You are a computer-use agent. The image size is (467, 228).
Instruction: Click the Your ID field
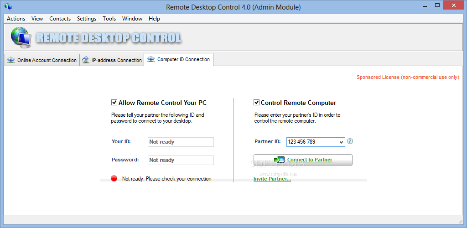click(x=181, y=142)
